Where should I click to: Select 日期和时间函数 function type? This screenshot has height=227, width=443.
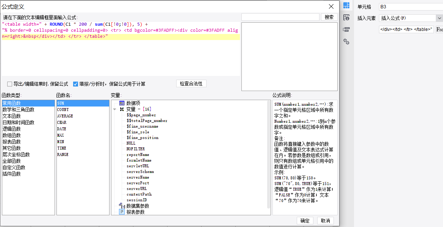[28, 122]
